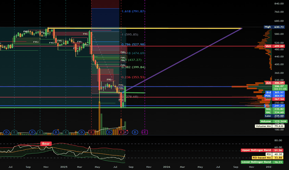Click the RSI 40.30 value label

[274, 154]
